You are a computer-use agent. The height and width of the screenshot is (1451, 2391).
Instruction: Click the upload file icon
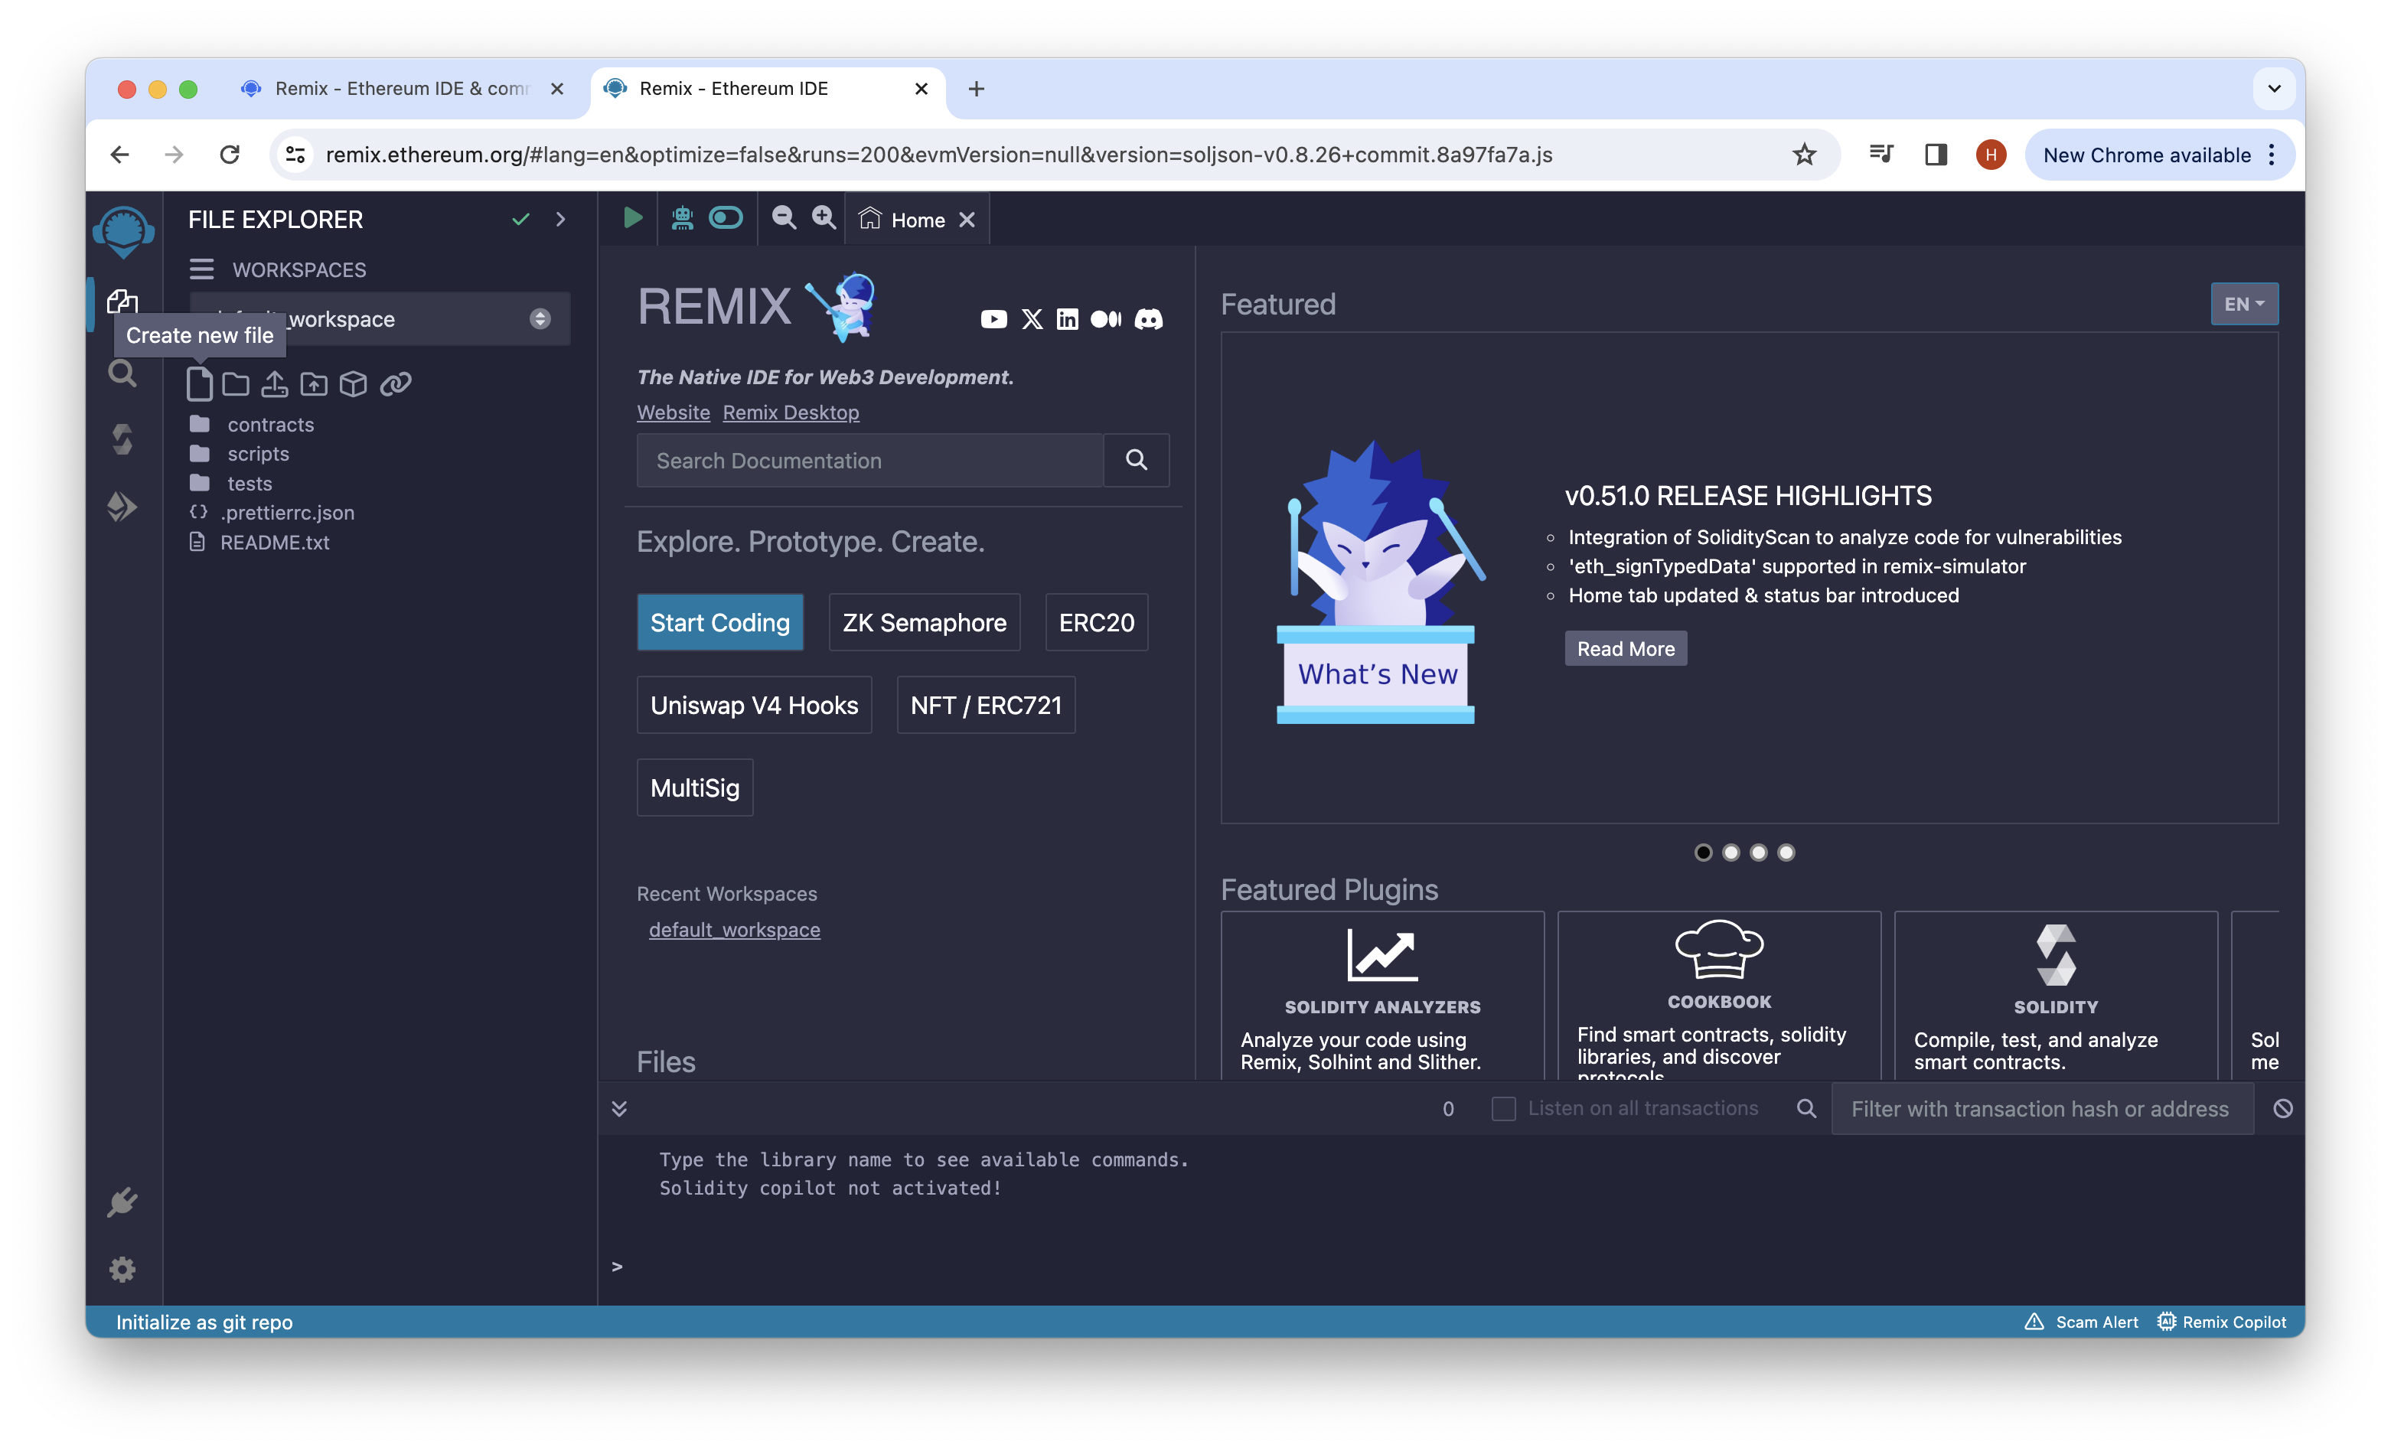(275, 383)
